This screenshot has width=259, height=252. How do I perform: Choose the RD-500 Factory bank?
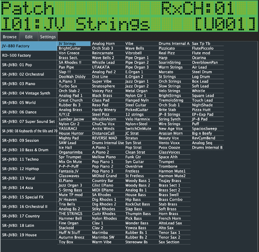tap(29, 55)
